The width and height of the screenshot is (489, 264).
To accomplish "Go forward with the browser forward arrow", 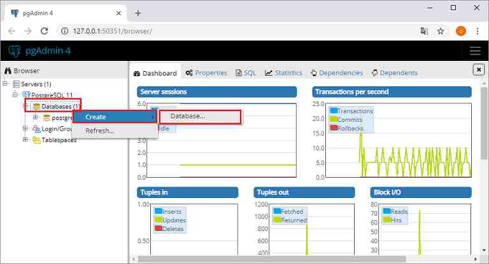I will (28, 31).
